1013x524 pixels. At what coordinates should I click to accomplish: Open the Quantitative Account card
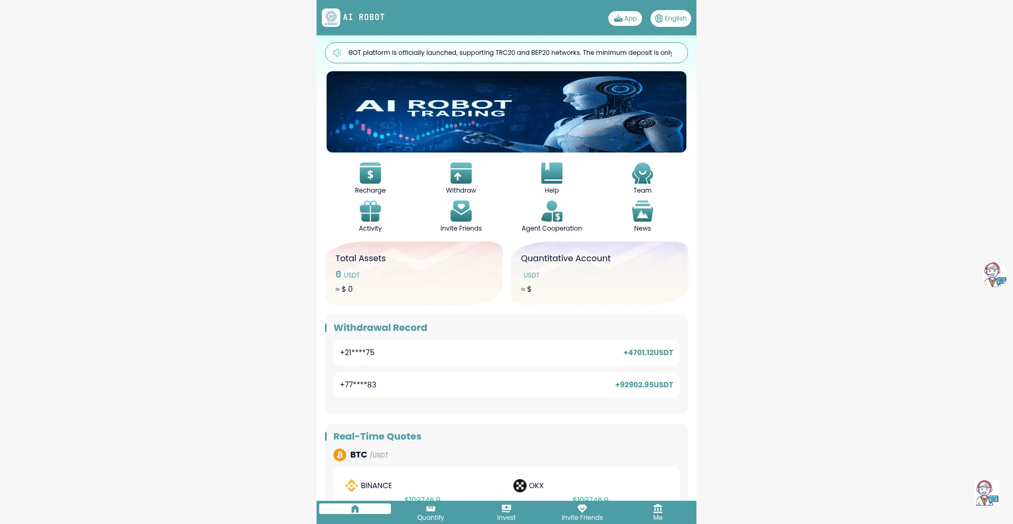pos(599,273)
